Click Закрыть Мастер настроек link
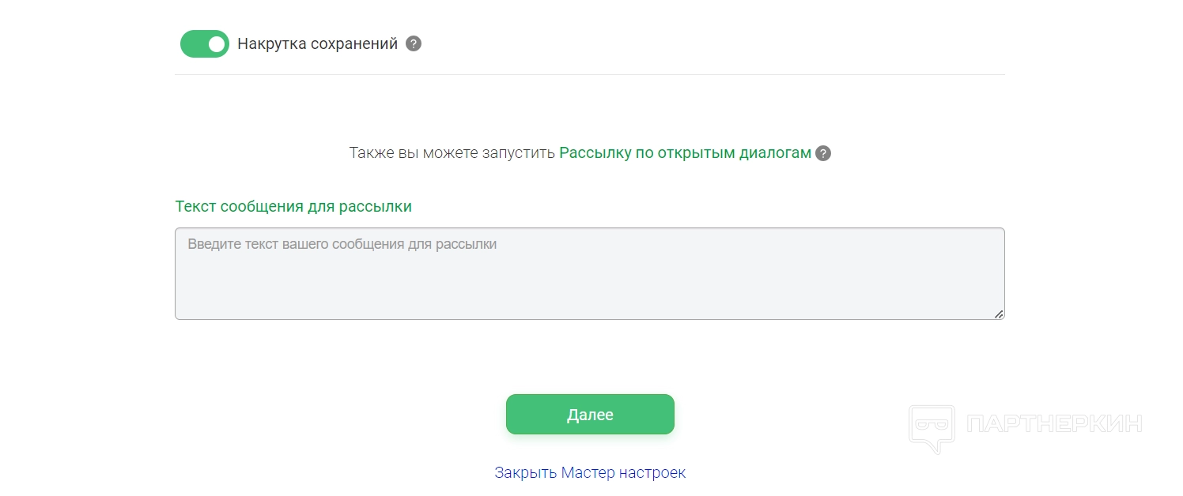Viewport: 1183px width, 496px height. (x=590, y=472)
